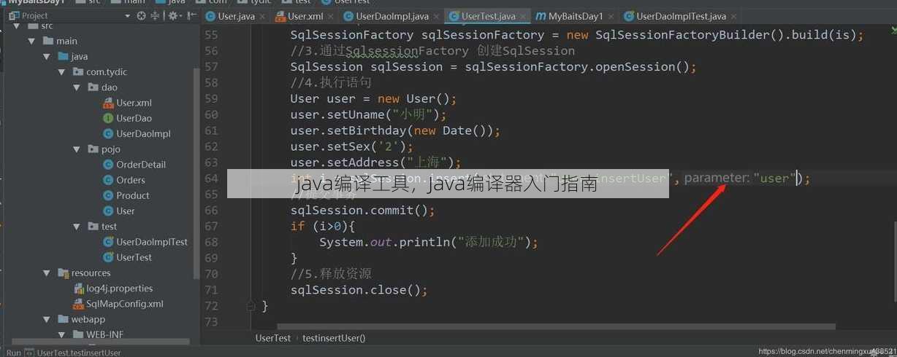Open log4j.properties file
The height and width of the screenshot is (357, 897).
[x=120, y=289]
